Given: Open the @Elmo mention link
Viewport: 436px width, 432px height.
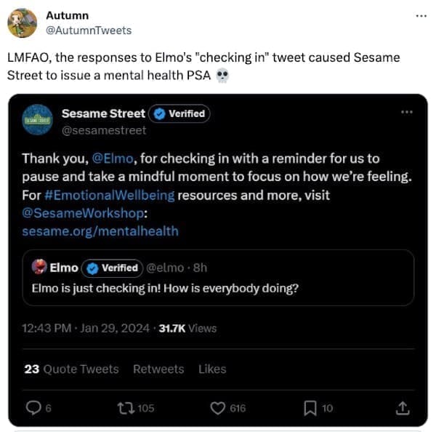Looking at the screenshot, I should 111,158.
